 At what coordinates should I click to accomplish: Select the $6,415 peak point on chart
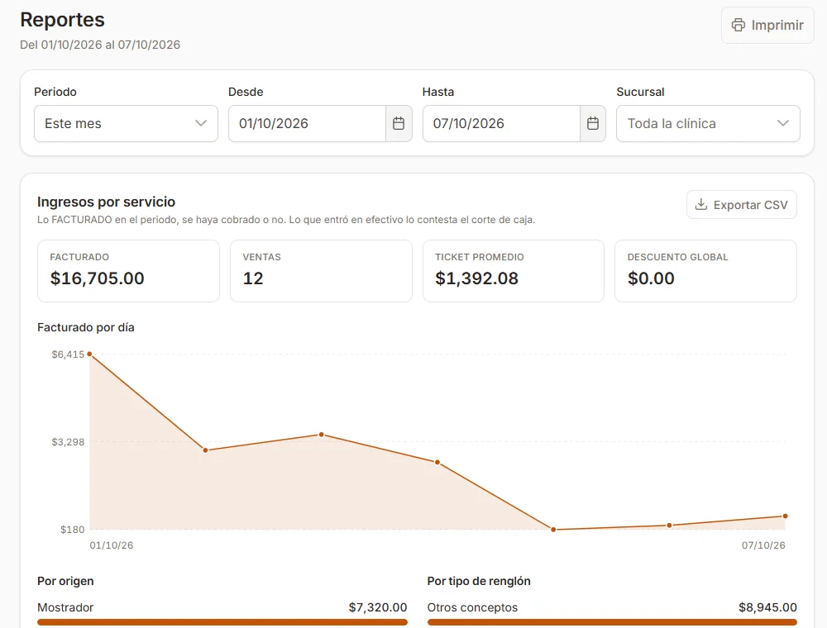pyautogui.click(x=89, y=354)
